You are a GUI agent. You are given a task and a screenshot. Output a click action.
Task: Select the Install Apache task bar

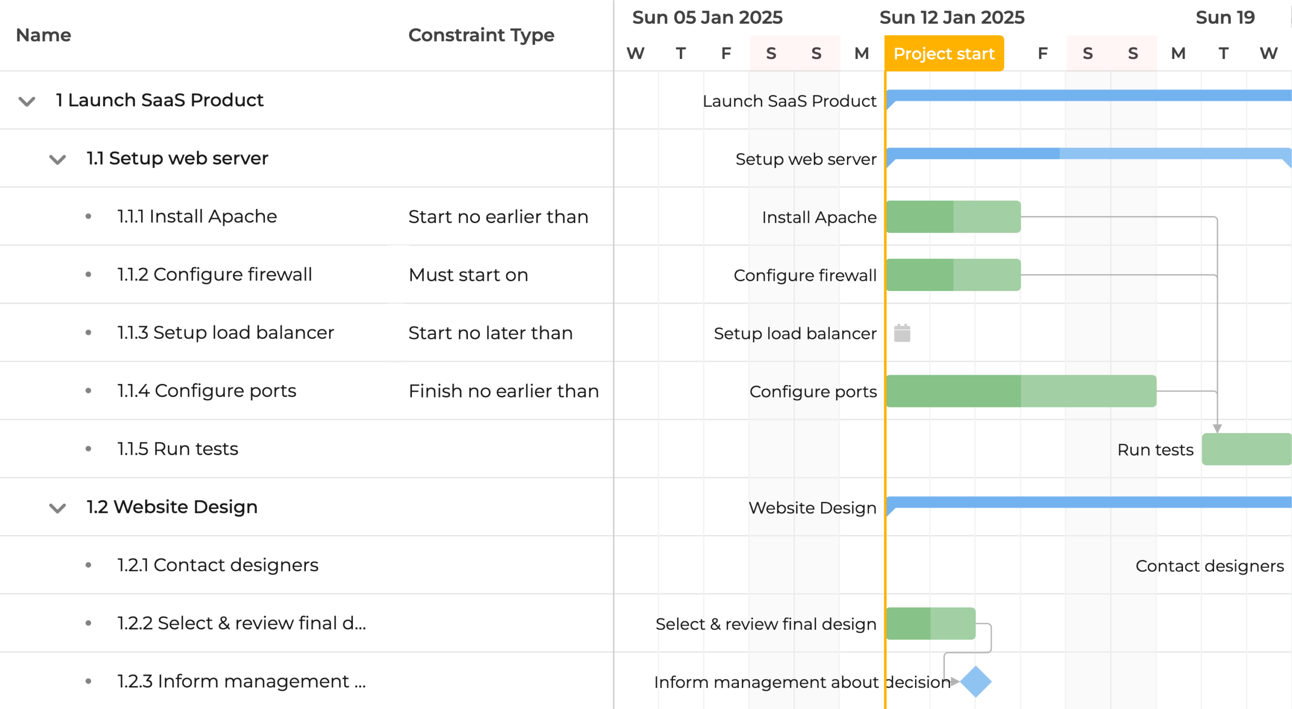tap(953, 217)
